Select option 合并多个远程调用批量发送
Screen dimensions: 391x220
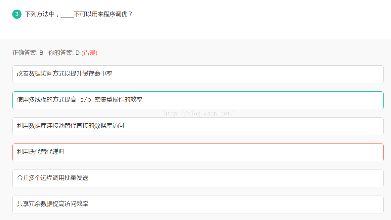pos(197,178)
